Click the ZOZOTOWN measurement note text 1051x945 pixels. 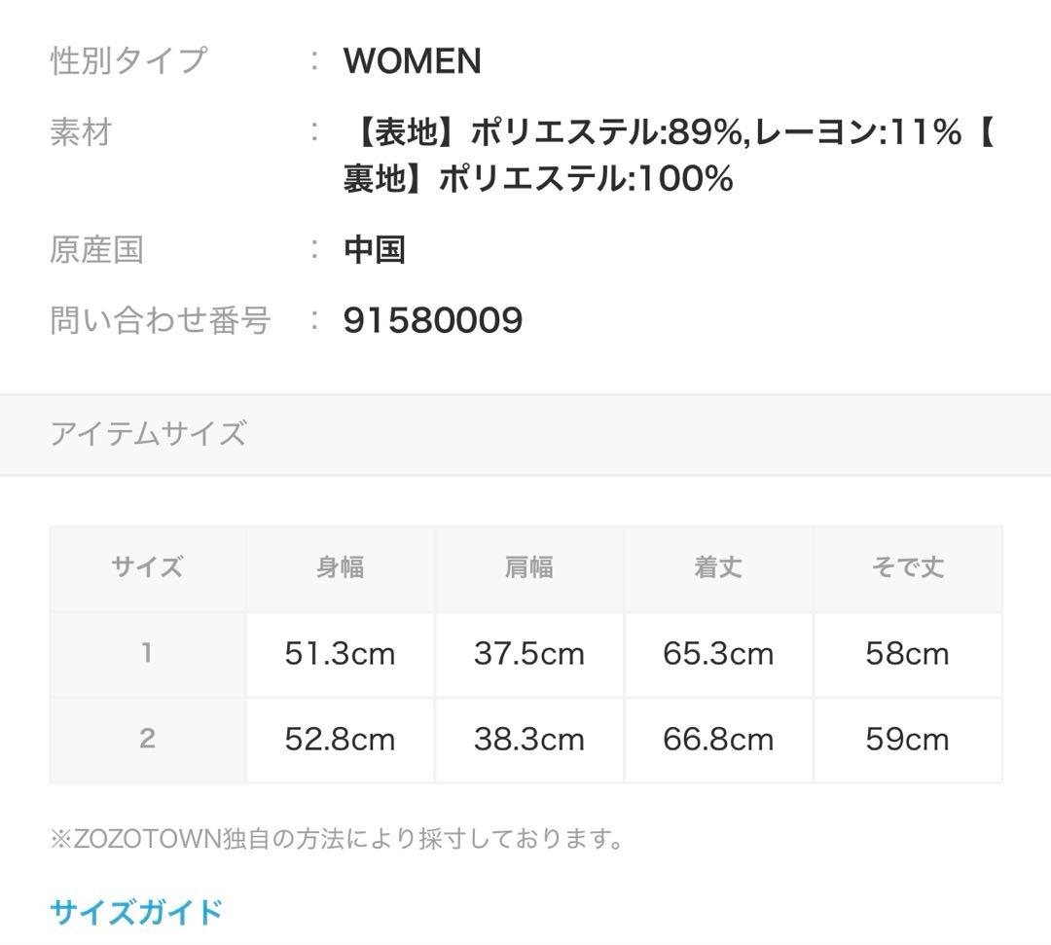[337, 838]
